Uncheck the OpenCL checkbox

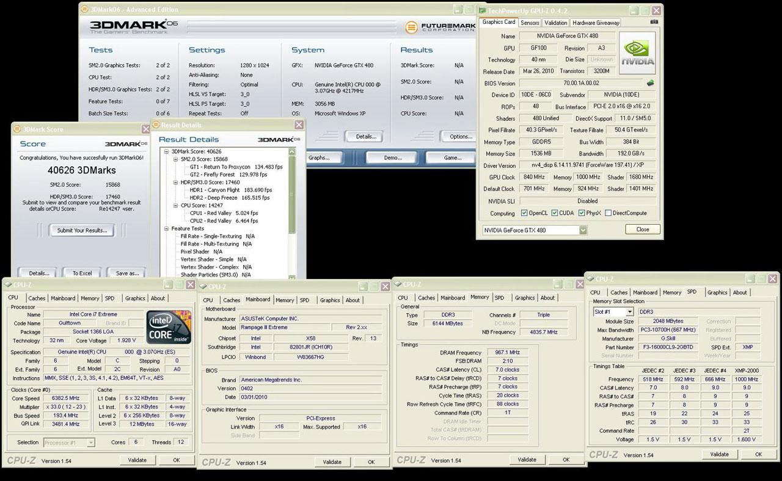(x=524, y=213)
